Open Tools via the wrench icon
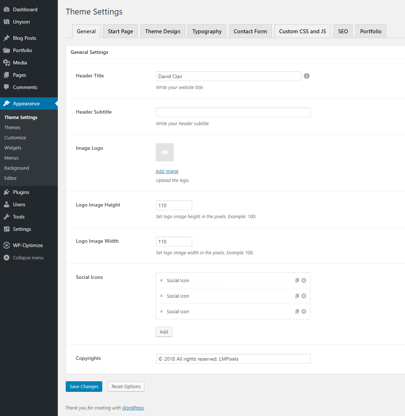405x416 pixels. (x=7, y=217)
